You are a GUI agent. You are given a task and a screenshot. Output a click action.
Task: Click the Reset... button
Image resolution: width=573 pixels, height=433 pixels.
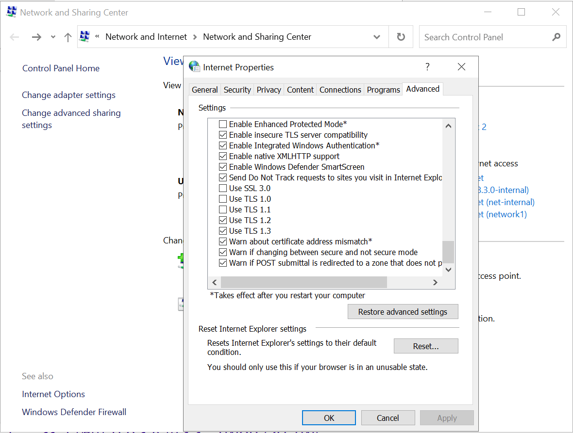[426, 346]
